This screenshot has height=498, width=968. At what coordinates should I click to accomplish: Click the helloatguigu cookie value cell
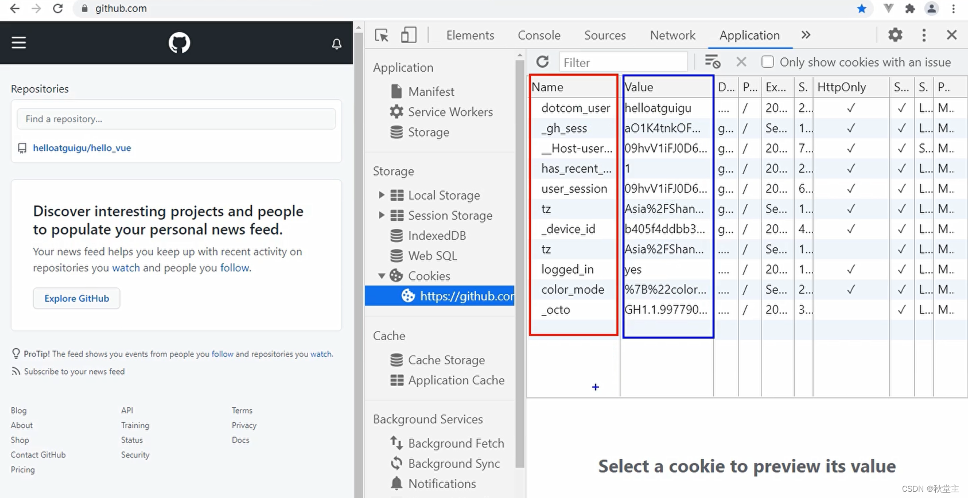tap(668, 108)
